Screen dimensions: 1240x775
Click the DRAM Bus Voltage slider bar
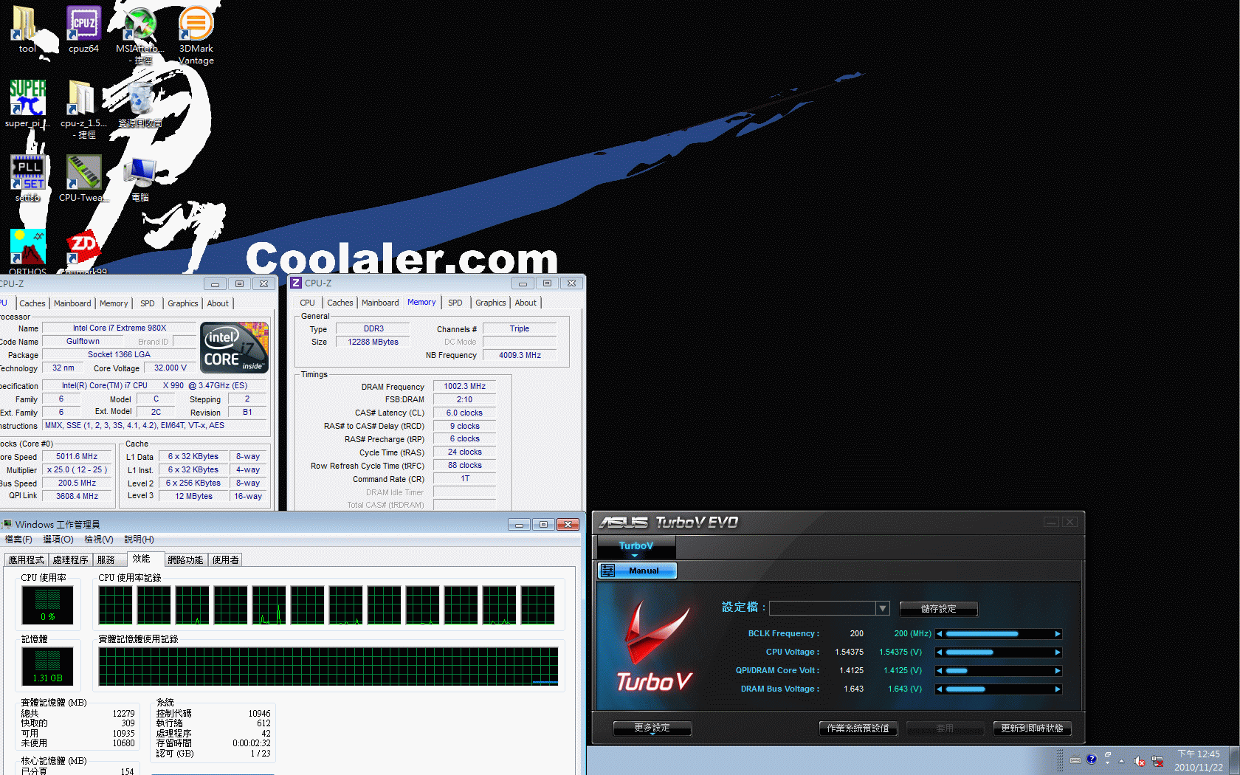coord(999,689)
